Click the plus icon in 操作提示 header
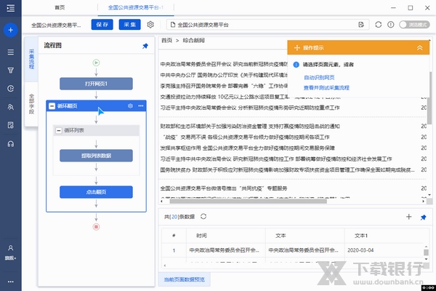 coord(297,47)
